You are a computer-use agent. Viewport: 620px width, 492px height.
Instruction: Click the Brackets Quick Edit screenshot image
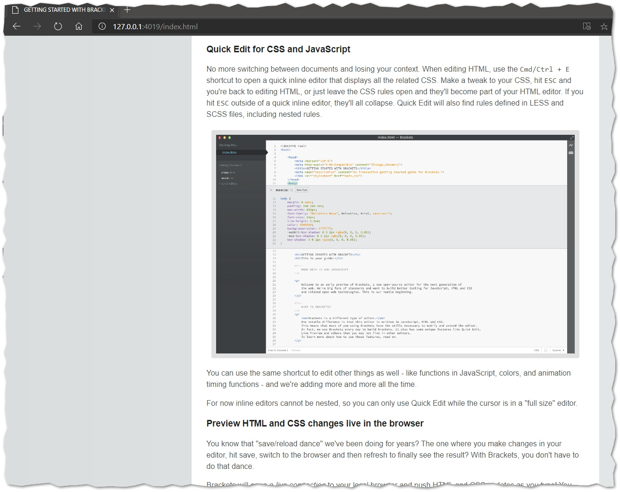(x=395, y=244)
